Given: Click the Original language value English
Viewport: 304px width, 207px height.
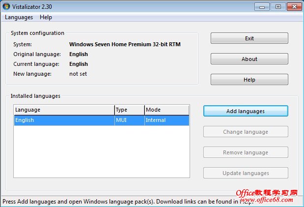Looking at the screenshot, I should click(x=79, y=54).
